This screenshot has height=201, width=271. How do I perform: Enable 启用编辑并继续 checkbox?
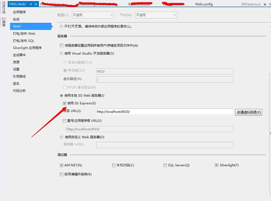tap(61, 174)
